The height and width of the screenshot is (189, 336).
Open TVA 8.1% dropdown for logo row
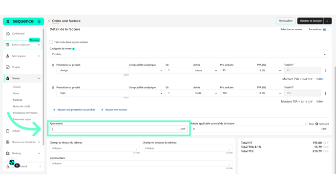point(270,93)
